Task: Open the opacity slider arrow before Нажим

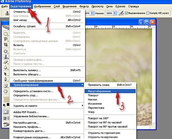Action: (92, 13)
